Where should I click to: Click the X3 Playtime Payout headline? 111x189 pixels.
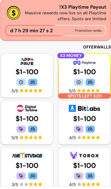click(83, 7)
